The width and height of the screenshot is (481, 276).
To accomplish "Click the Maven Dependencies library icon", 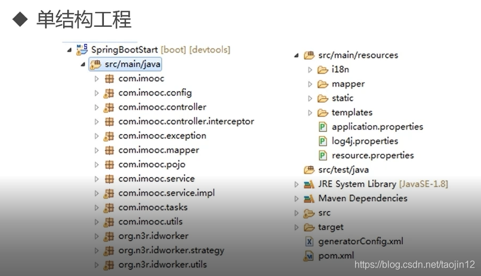I will point(309,198).
